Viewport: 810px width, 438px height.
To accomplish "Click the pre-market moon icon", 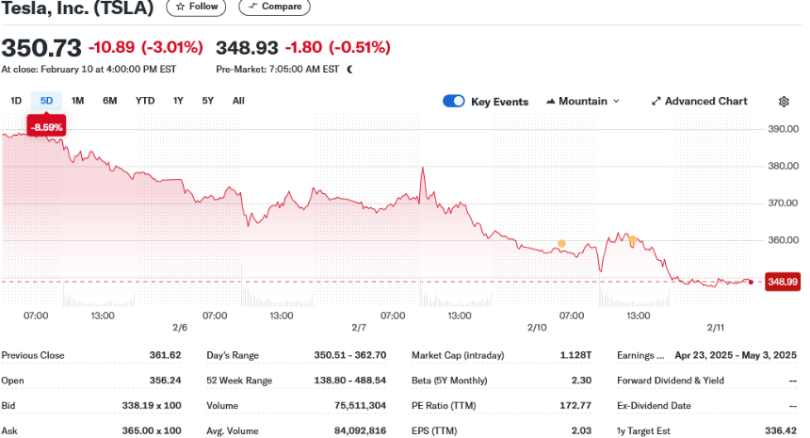I will [350, 69].
